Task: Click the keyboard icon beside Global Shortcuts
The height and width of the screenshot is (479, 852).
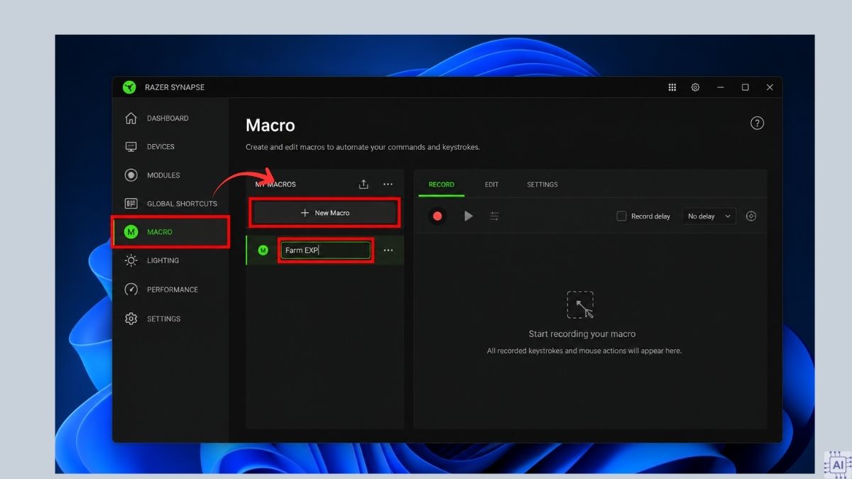Action: [131, 204]
